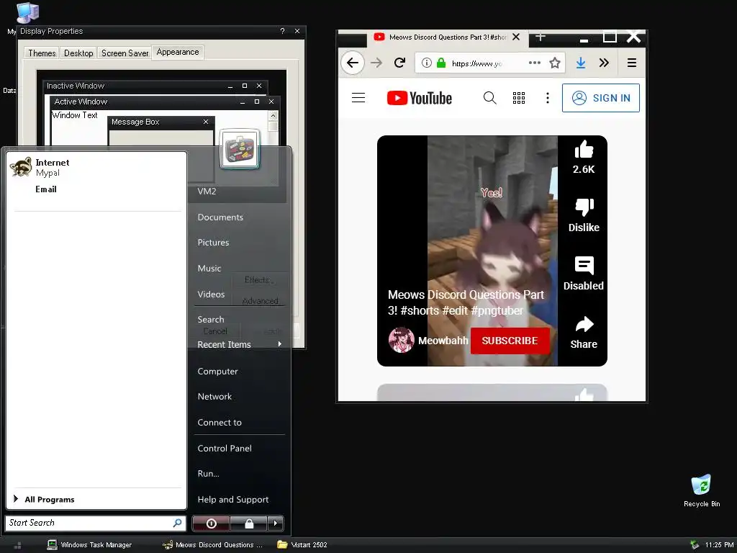Select the Inactive Window preview title bar
This screenshot has width=737, height=553.
pyautogui.click(x=155, y=86)
